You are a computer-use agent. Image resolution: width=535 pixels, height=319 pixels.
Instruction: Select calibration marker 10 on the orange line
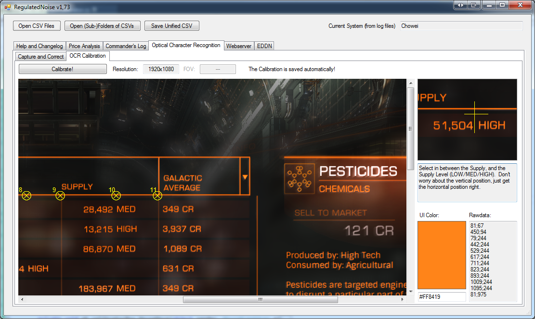point(116,196)
